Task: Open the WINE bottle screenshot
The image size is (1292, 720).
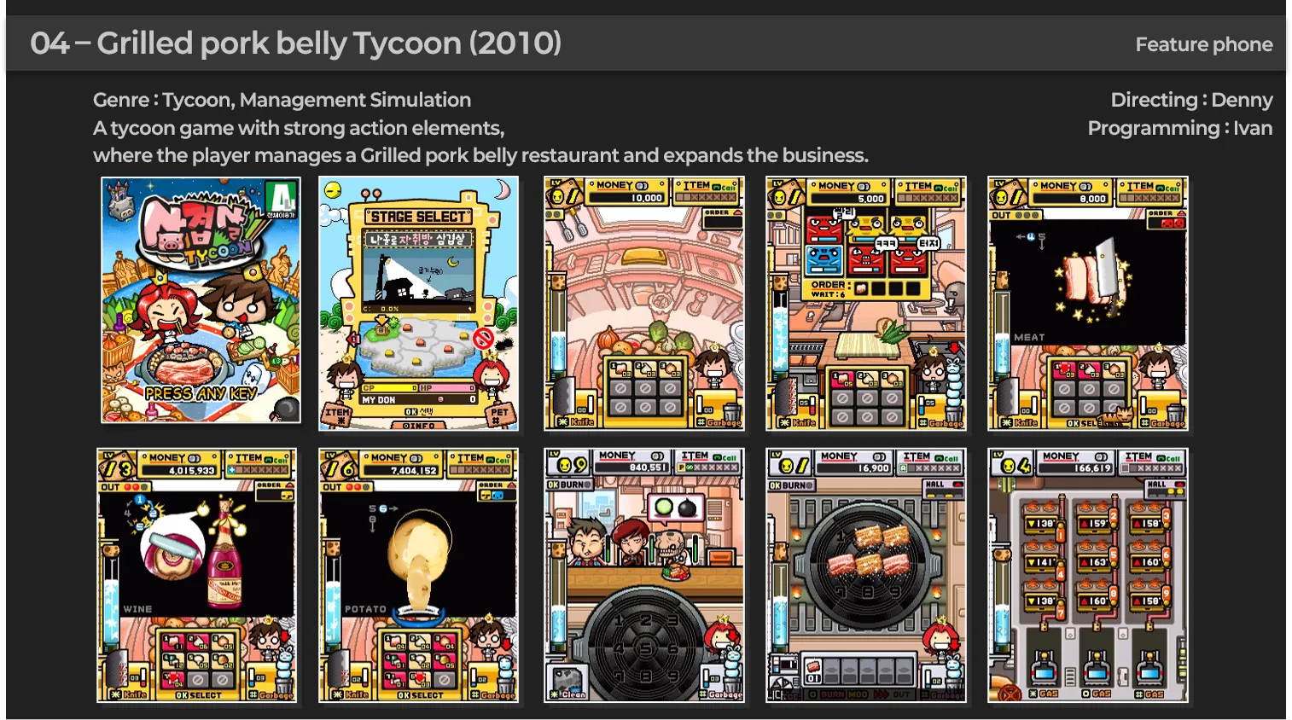Action: click(197, 575)
